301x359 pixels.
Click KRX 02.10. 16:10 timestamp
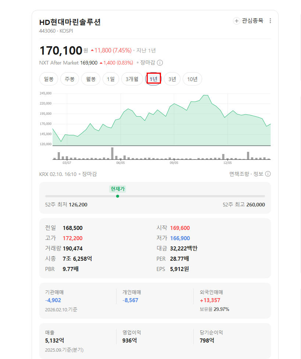pos(58,174)
